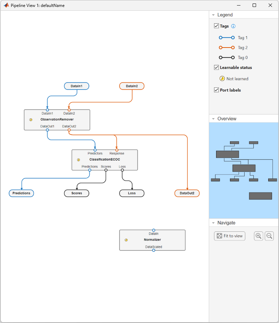Click the MATLAB icon in title bar

click(6, 6)
